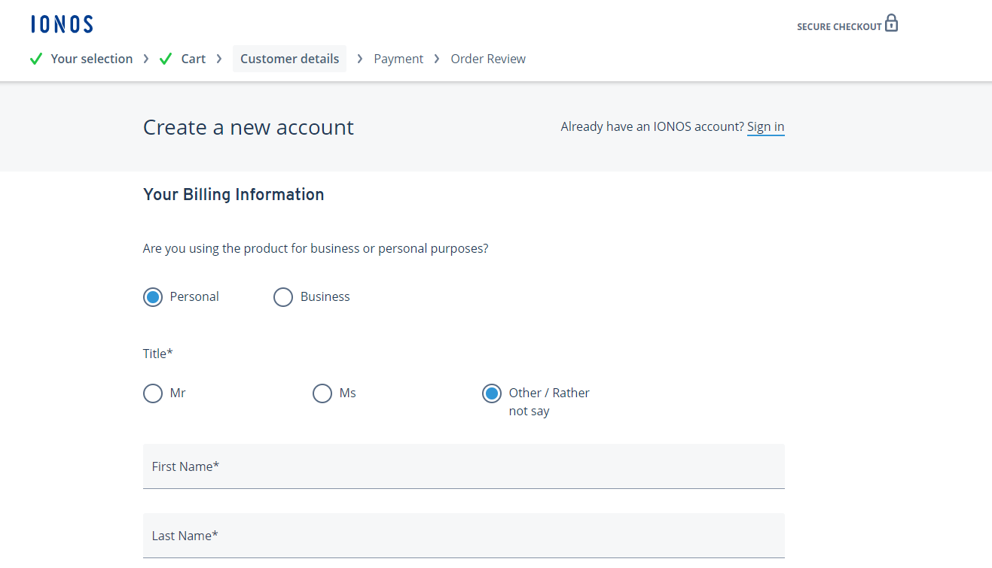Click the Create a new account heading
The width and height of the screenshot is (992, 568).
(x=249, y=127)
